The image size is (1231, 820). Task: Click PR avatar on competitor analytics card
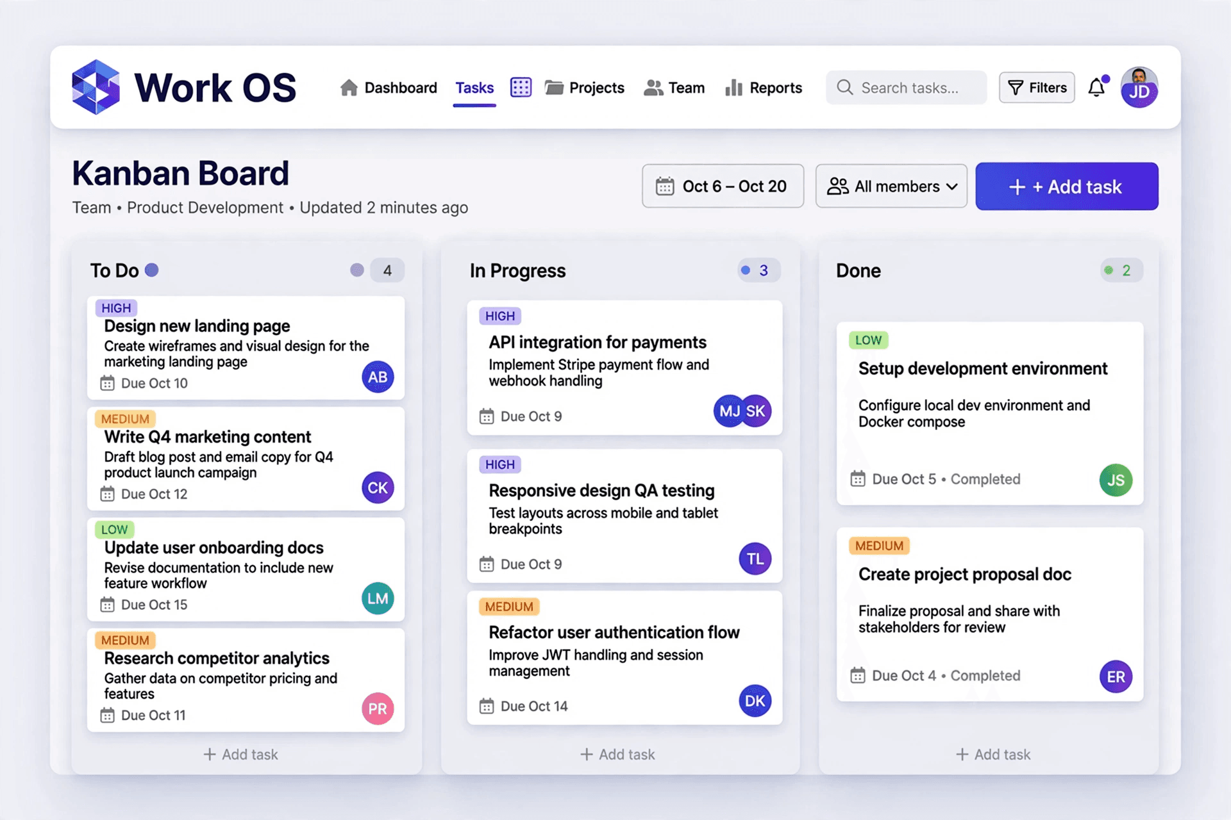(x=378, y=709)
